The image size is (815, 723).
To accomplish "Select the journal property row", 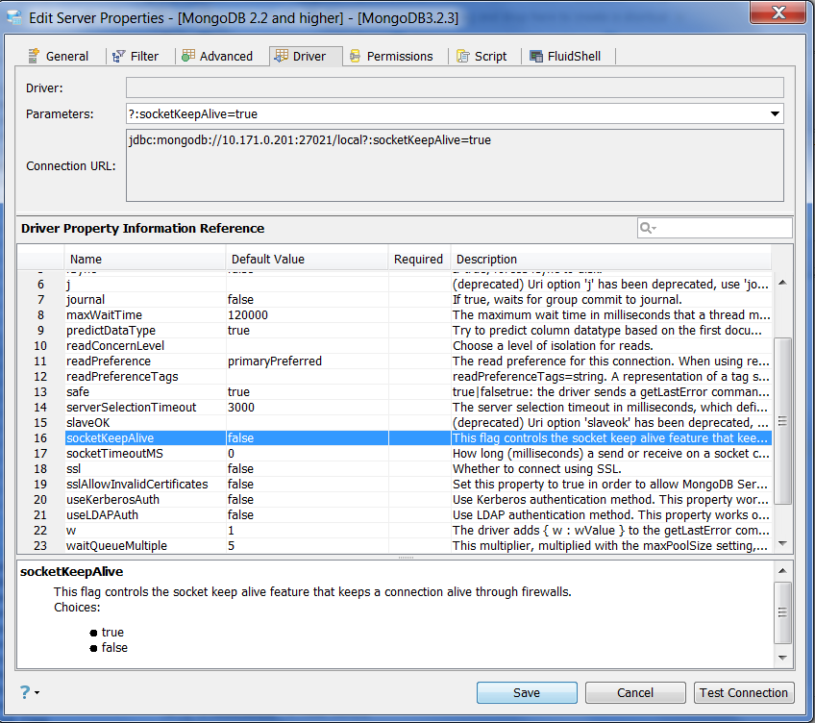I will (395, 300).
